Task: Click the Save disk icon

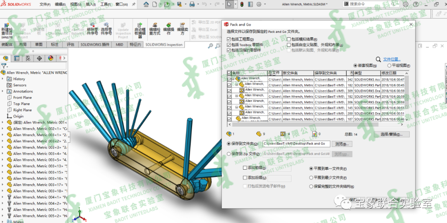Action: click(179, 4)
